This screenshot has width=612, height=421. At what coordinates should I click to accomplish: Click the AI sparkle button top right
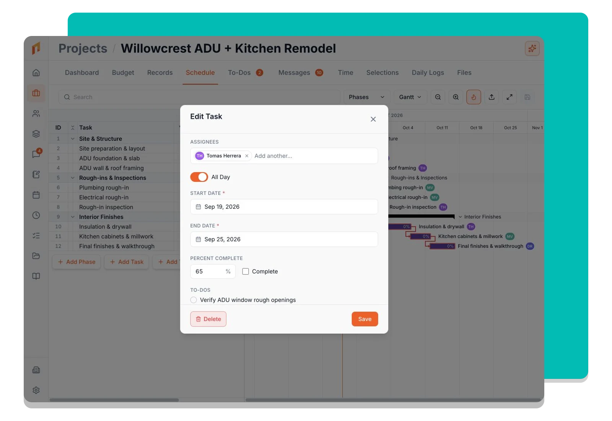point(532,48)
